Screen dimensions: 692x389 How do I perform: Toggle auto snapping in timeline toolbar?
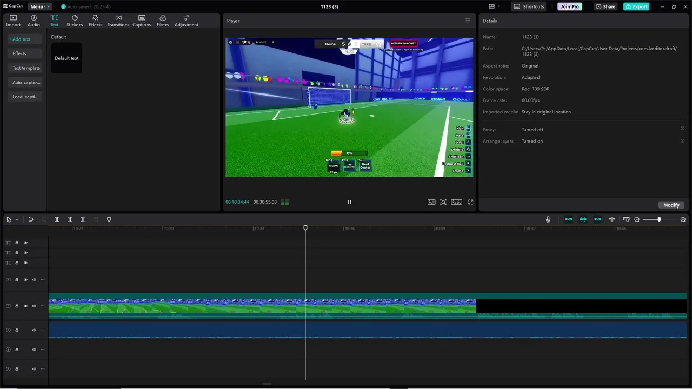pyautogui.click(x=583, y=219)
